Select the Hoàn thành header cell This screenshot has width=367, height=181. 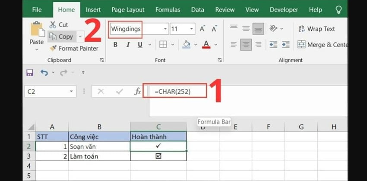pyautogui.click(x=158, y=137)
